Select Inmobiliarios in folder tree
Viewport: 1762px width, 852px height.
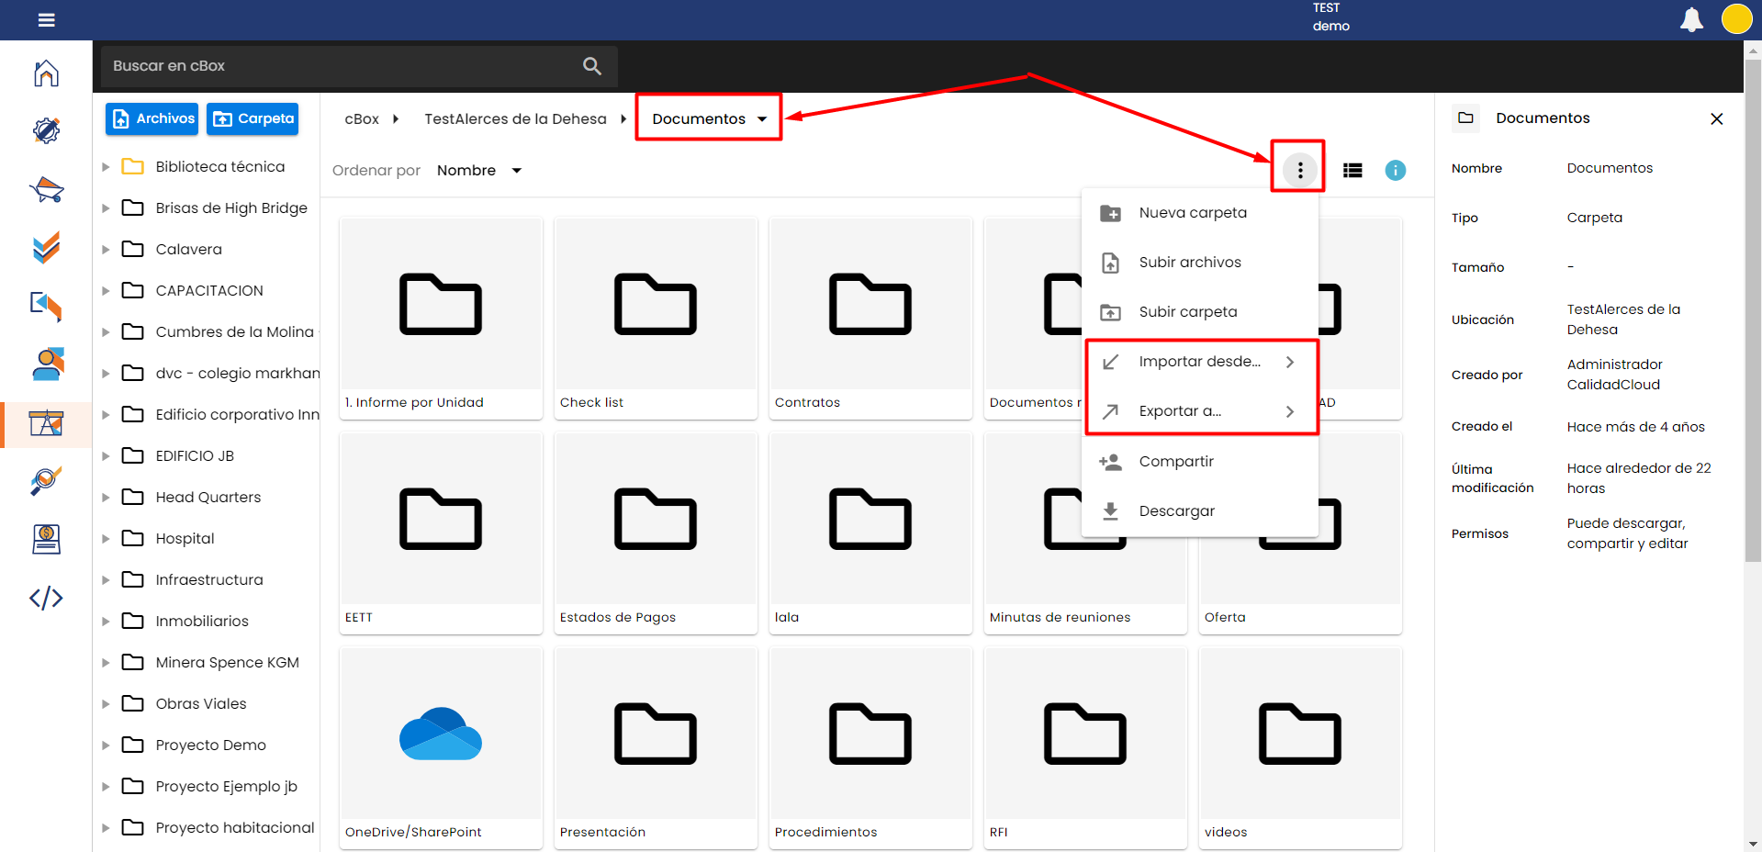pos(202,622)
